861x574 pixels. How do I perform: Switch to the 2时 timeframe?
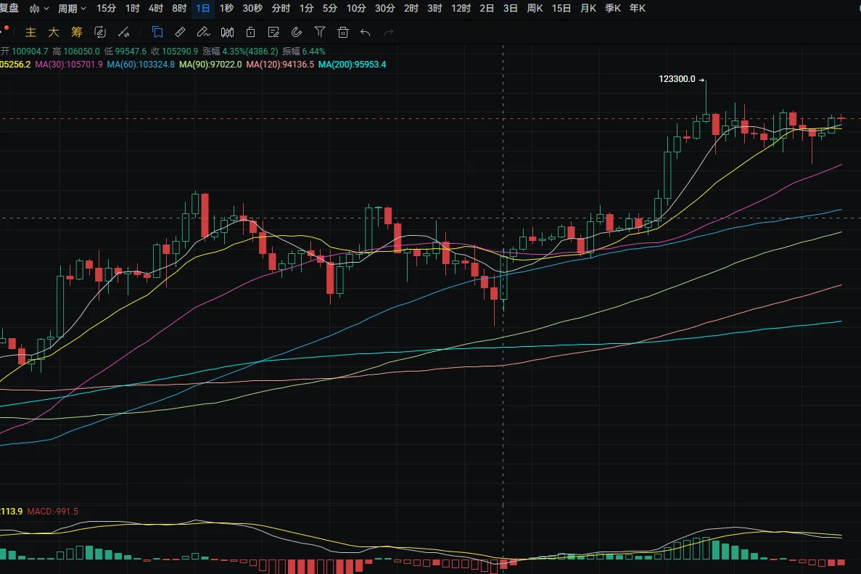(x=411, y=8)
